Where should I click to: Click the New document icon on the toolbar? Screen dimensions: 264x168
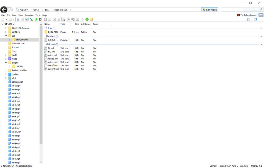(x=3, y=19)
